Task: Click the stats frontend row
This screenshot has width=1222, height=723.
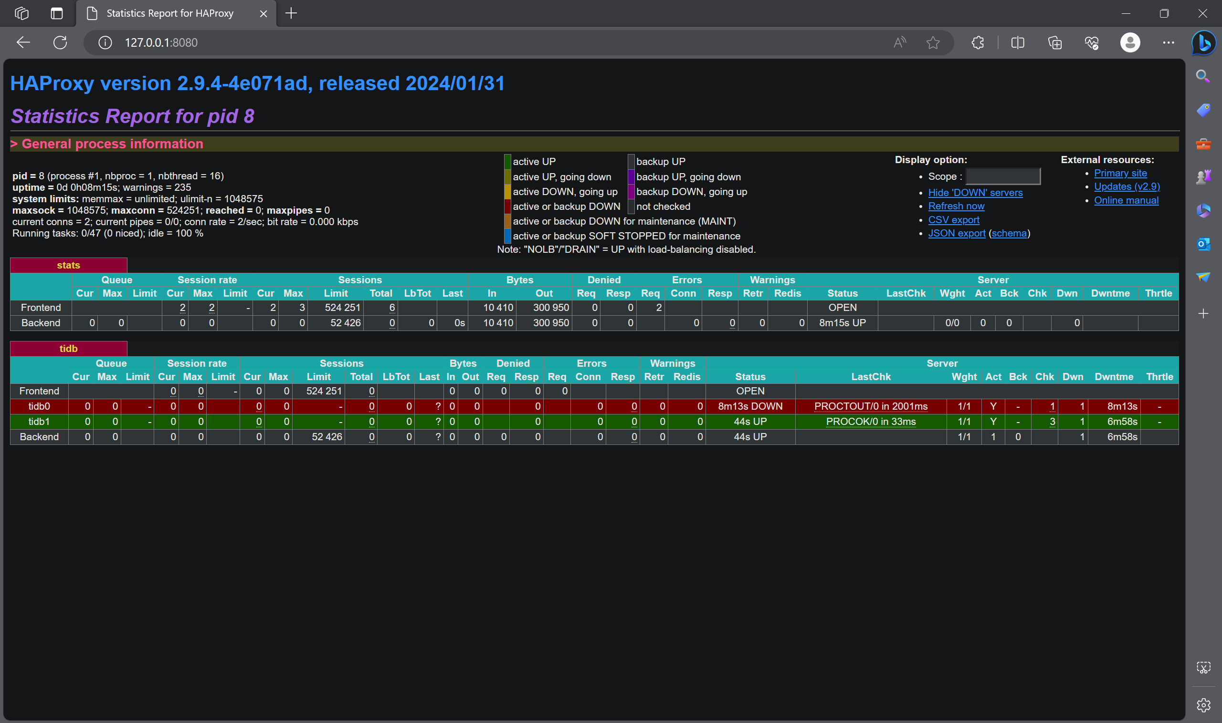Action: [40, 307]
